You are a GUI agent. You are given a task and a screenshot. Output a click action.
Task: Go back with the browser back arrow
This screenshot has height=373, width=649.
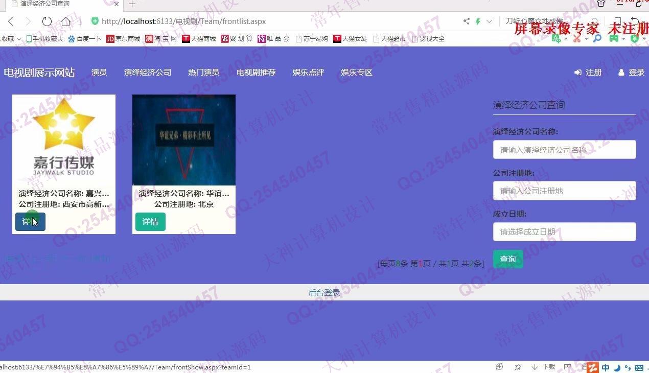tap(11, 21)
